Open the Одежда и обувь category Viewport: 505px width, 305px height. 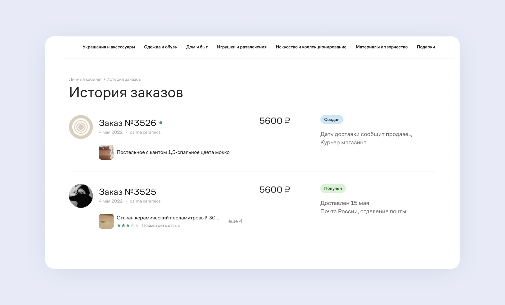point(161,47)
